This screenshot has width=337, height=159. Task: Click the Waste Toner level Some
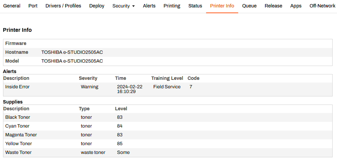pos(123,153)
